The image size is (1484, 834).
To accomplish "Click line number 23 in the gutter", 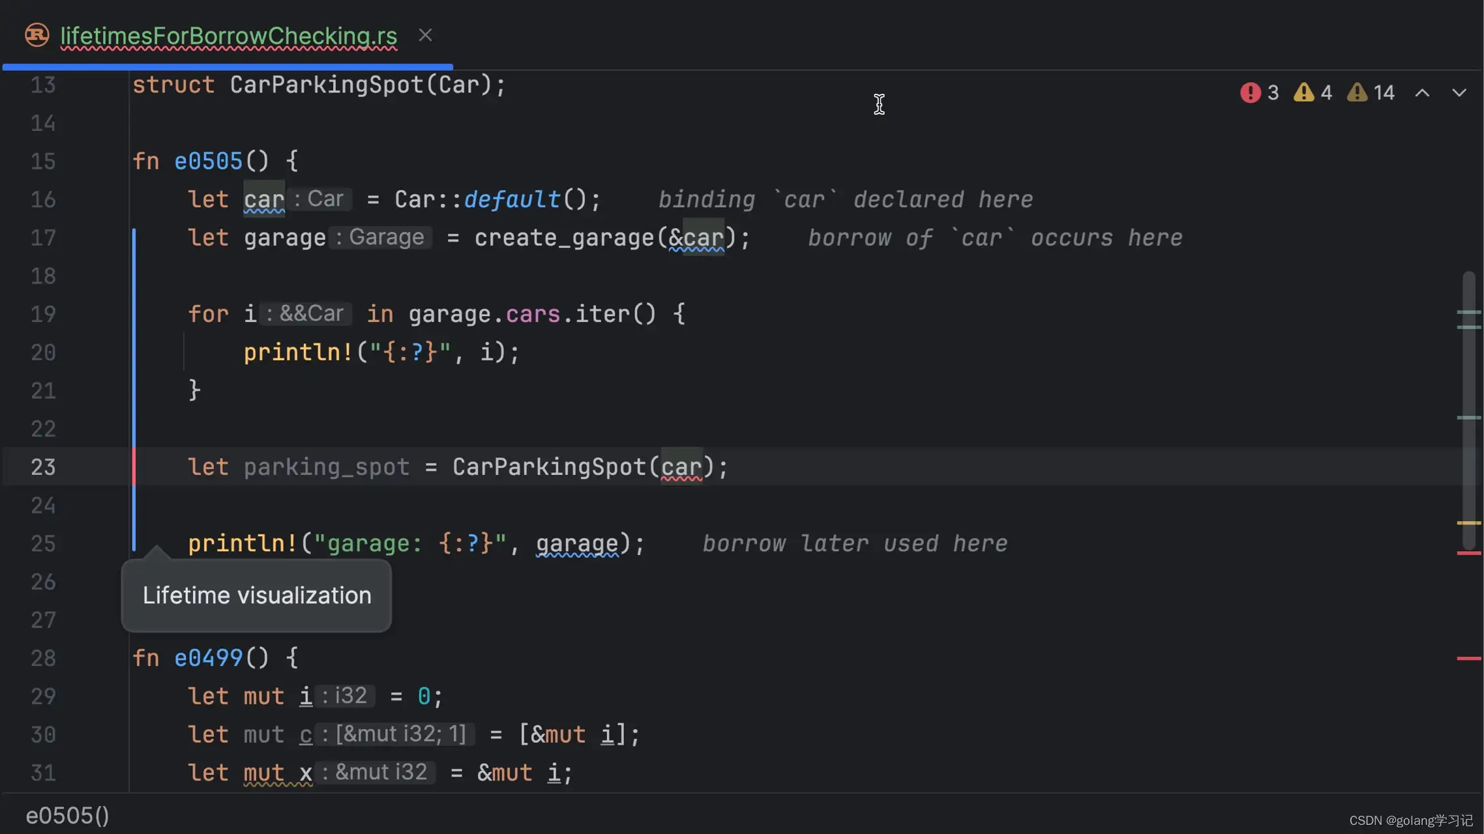I will 43,467.
